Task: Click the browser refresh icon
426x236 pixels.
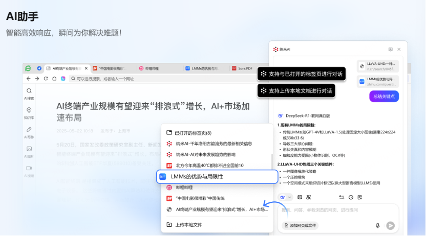Action: click(x=46, y=79)
